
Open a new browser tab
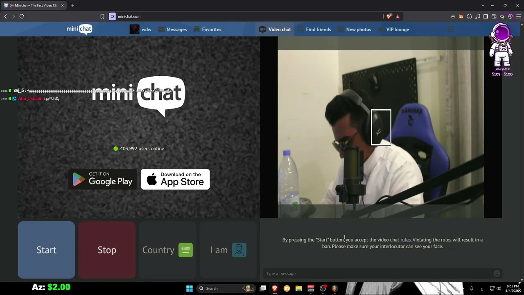pyautogui.click(x=72, y=5)
